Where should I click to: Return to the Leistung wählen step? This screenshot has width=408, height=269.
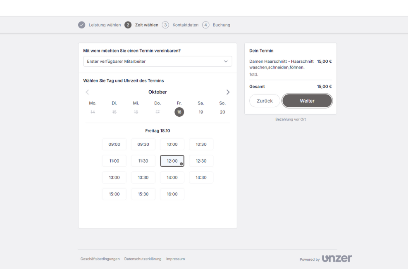[x=105, y=25]
